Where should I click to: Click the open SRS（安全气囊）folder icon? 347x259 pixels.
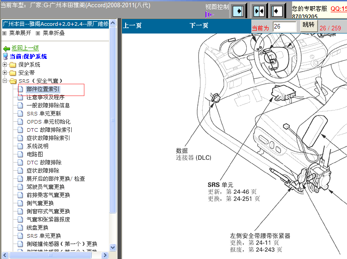point(13,81)
